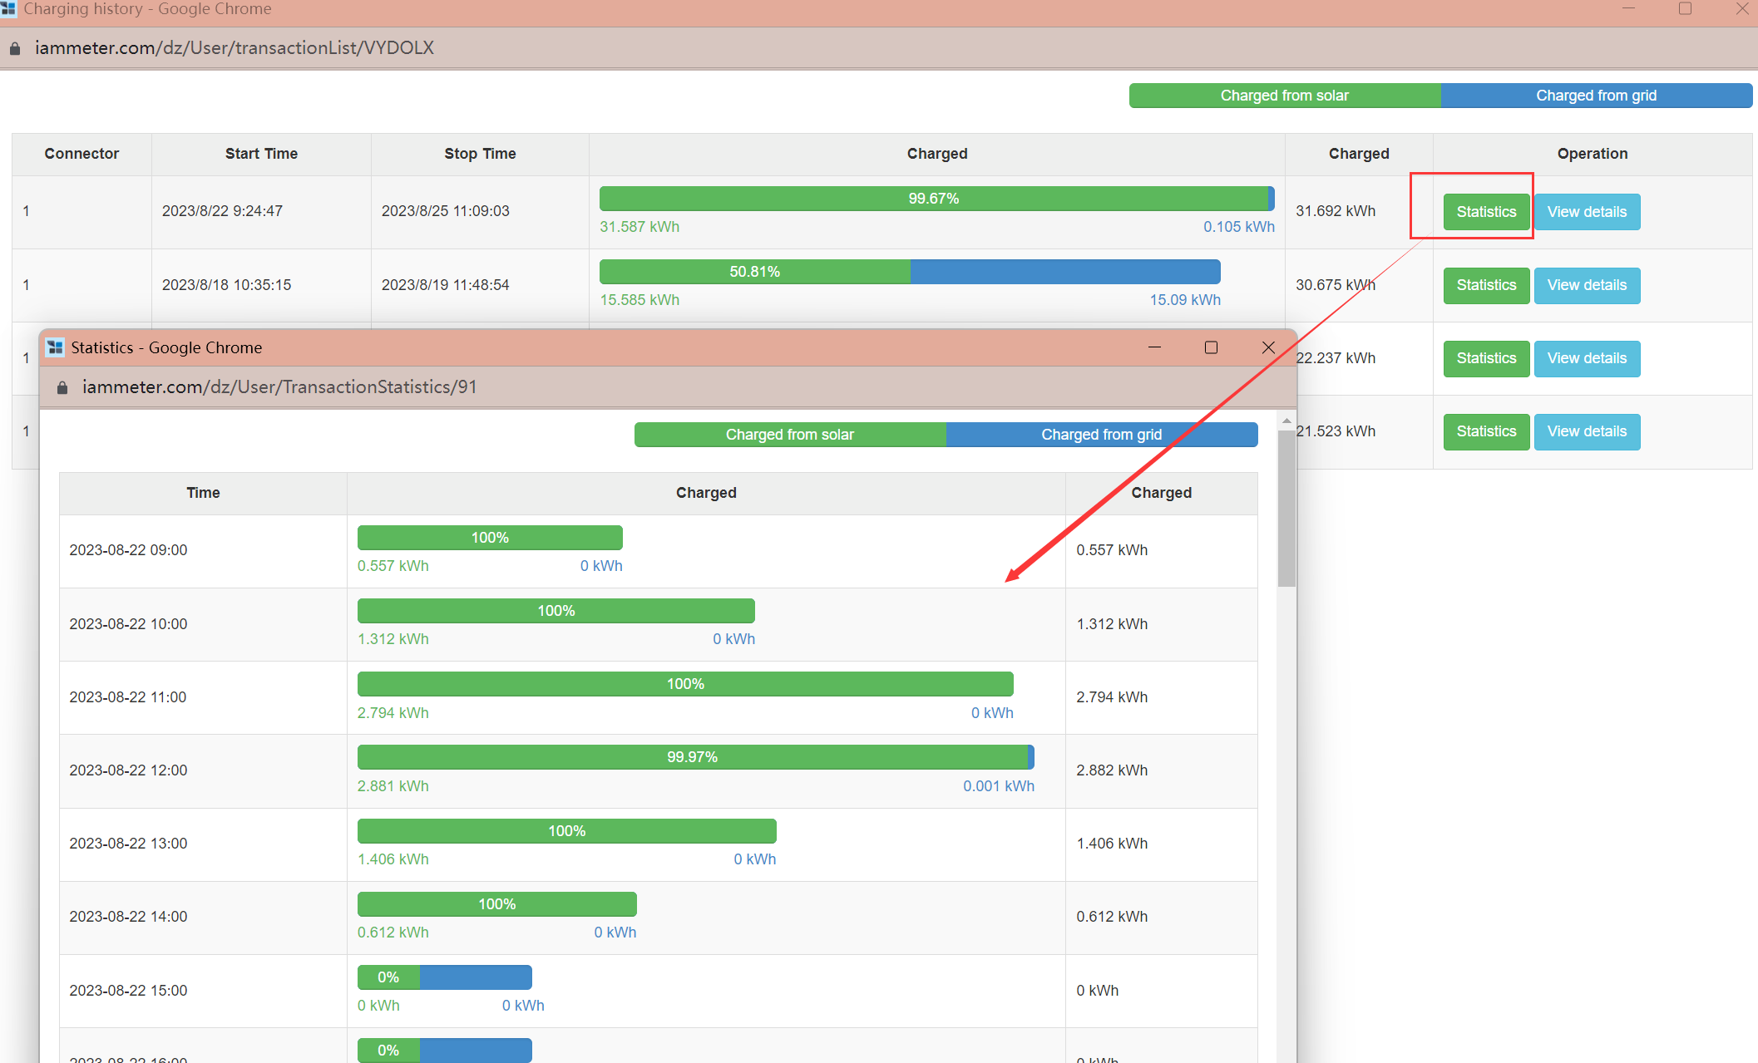Maximize the Charging history window

tap(1685, 9)
